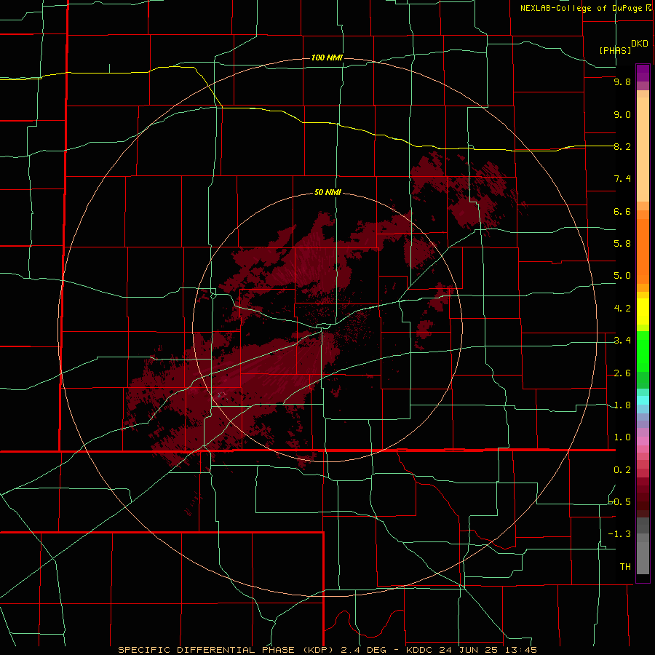Image resolution: width=655 pixels, height=655 pixels.
Task: Click the 9.8 value on the color scale
Action: tap(622, 82)
